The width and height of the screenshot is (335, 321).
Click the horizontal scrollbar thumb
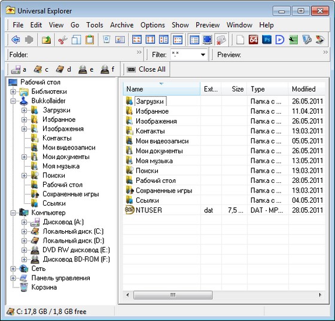[x=173, y=295]
